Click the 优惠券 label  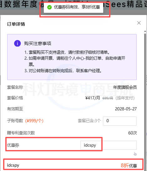13,145
